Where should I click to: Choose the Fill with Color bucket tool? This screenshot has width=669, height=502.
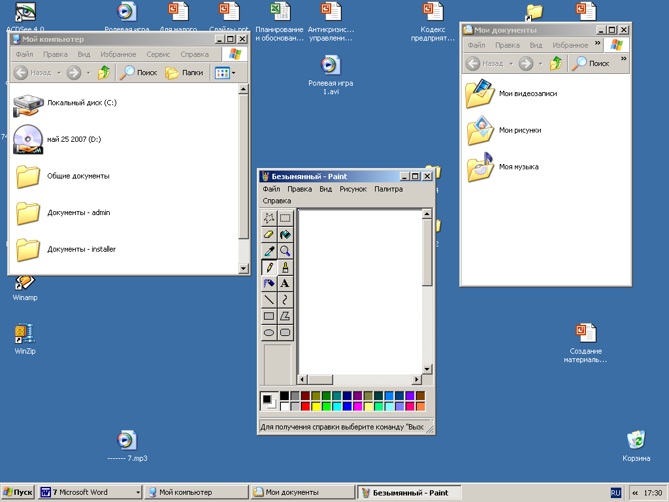(x=286, y=235)
